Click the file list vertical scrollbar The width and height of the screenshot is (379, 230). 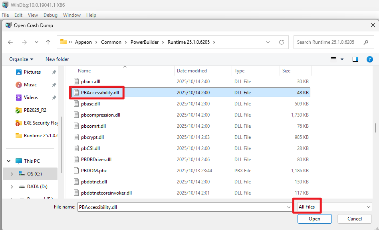375,127
